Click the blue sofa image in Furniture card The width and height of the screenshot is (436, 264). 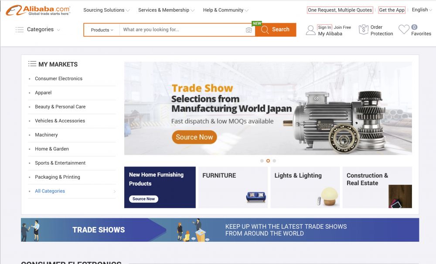pyautogui.click(x=256, y=197)
